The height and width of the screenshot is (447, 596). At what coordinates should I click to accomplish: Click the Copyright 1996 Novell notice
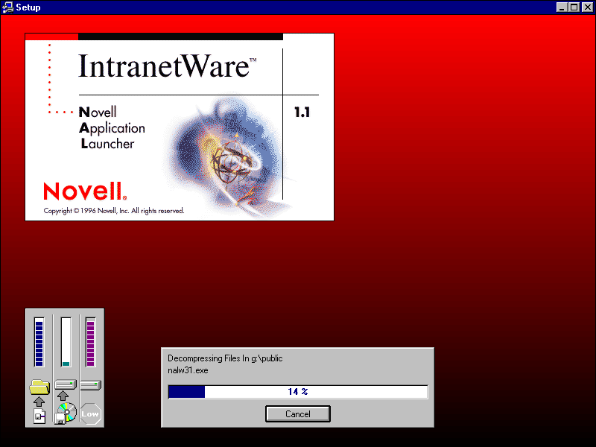point(114,211)
